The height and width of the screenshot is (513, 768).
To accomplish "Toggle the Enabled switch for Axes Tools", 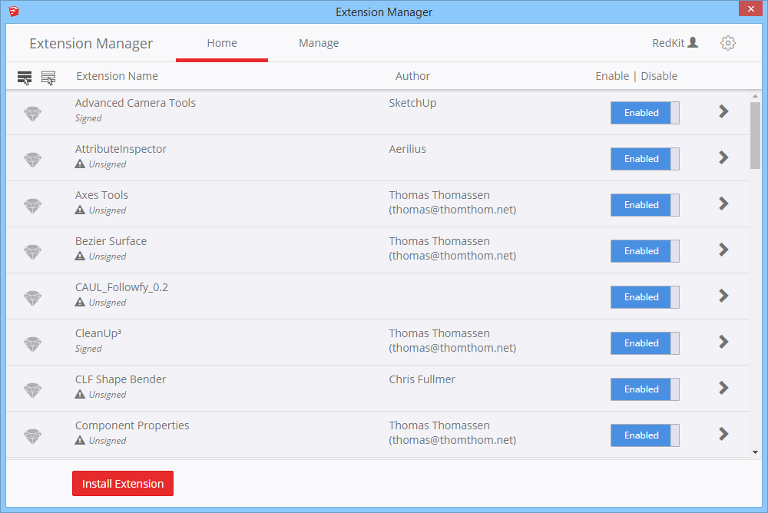I will coord(644,205).
